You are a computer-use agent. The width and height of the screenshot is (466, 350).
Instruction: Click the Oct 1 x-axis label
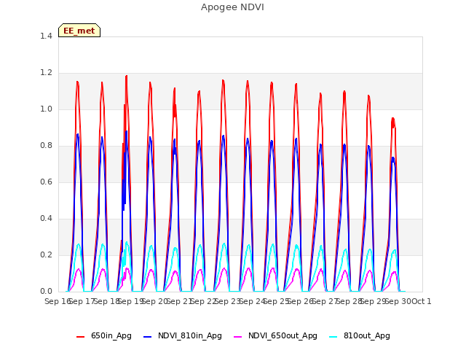click(422, 301)
